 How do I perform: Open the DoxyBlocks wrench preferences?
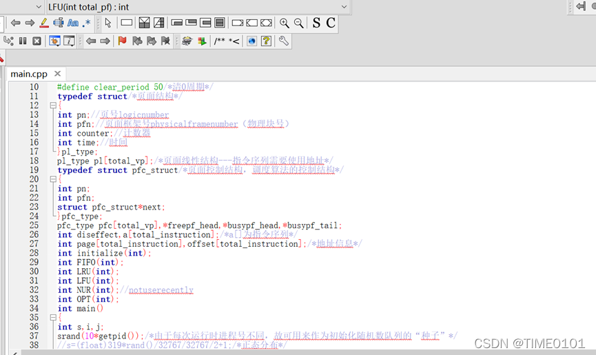pos(284,41)
